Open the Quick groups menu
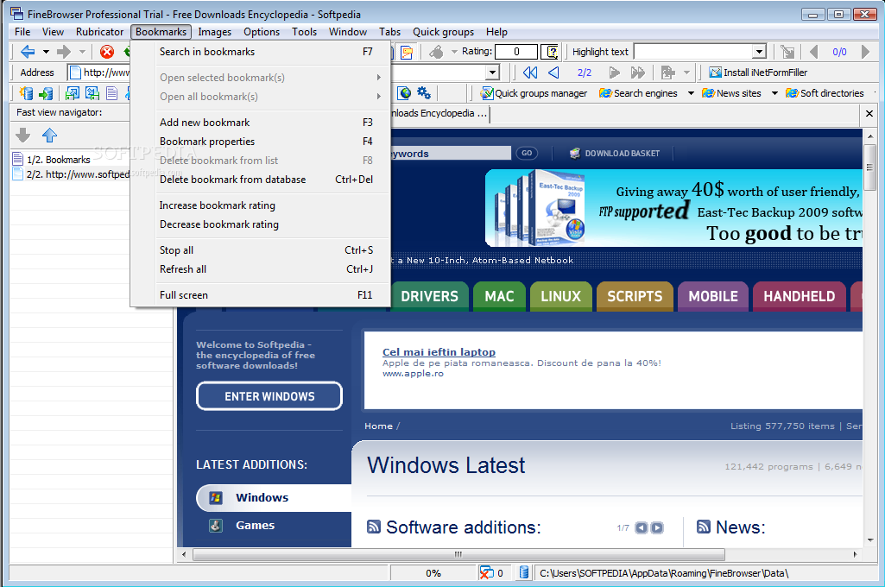Viewport: 885px width, 587px height. (x=443, y=32)
